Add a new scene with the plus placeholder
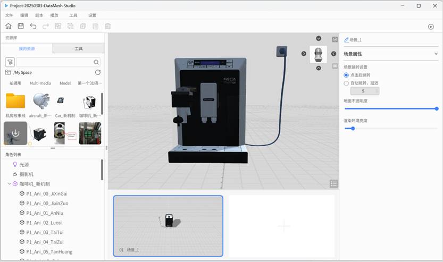 [283, 226]
